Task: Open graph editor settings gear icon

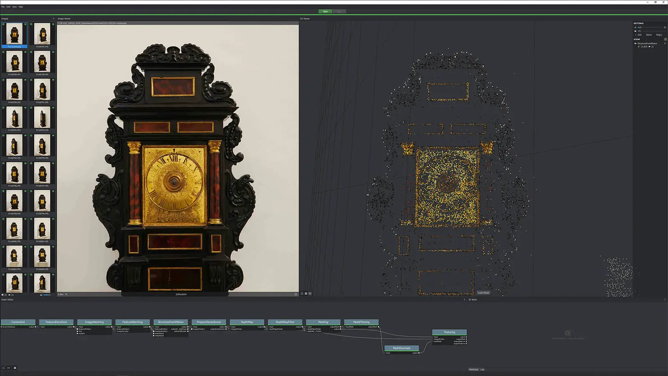Action: pos(15,368)
